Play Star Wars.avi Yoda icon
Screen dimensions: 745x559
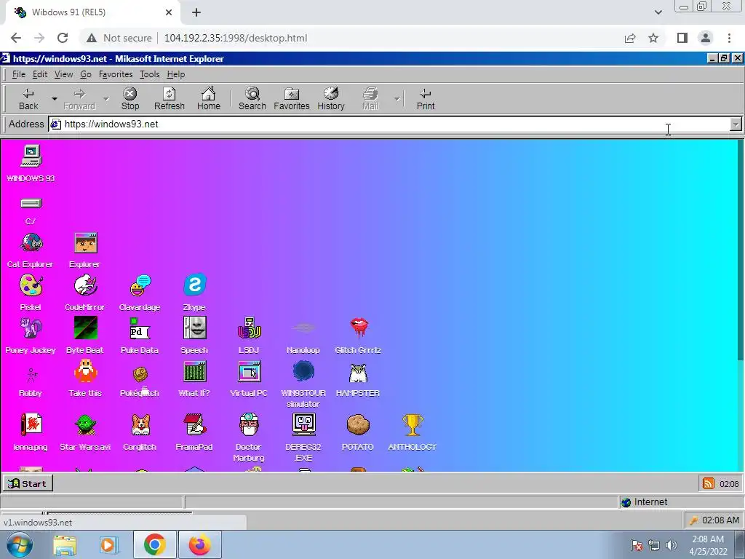pos(86,424)
